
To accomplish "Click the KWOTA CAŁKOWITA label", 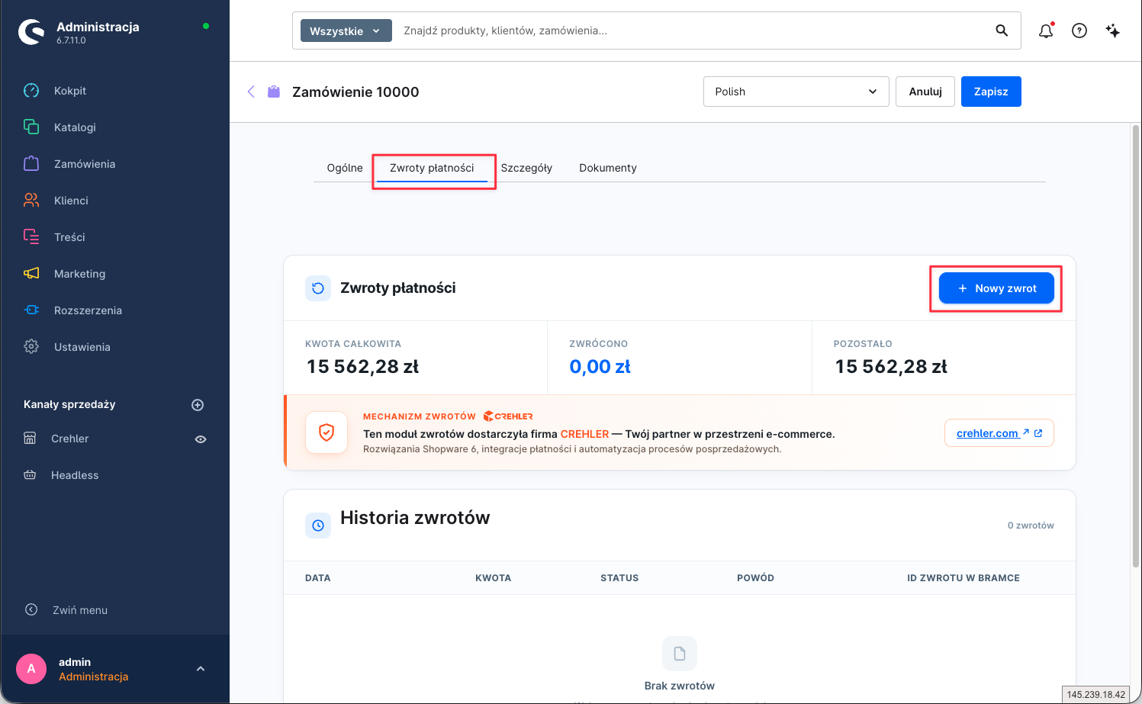I will click(353, 344).
